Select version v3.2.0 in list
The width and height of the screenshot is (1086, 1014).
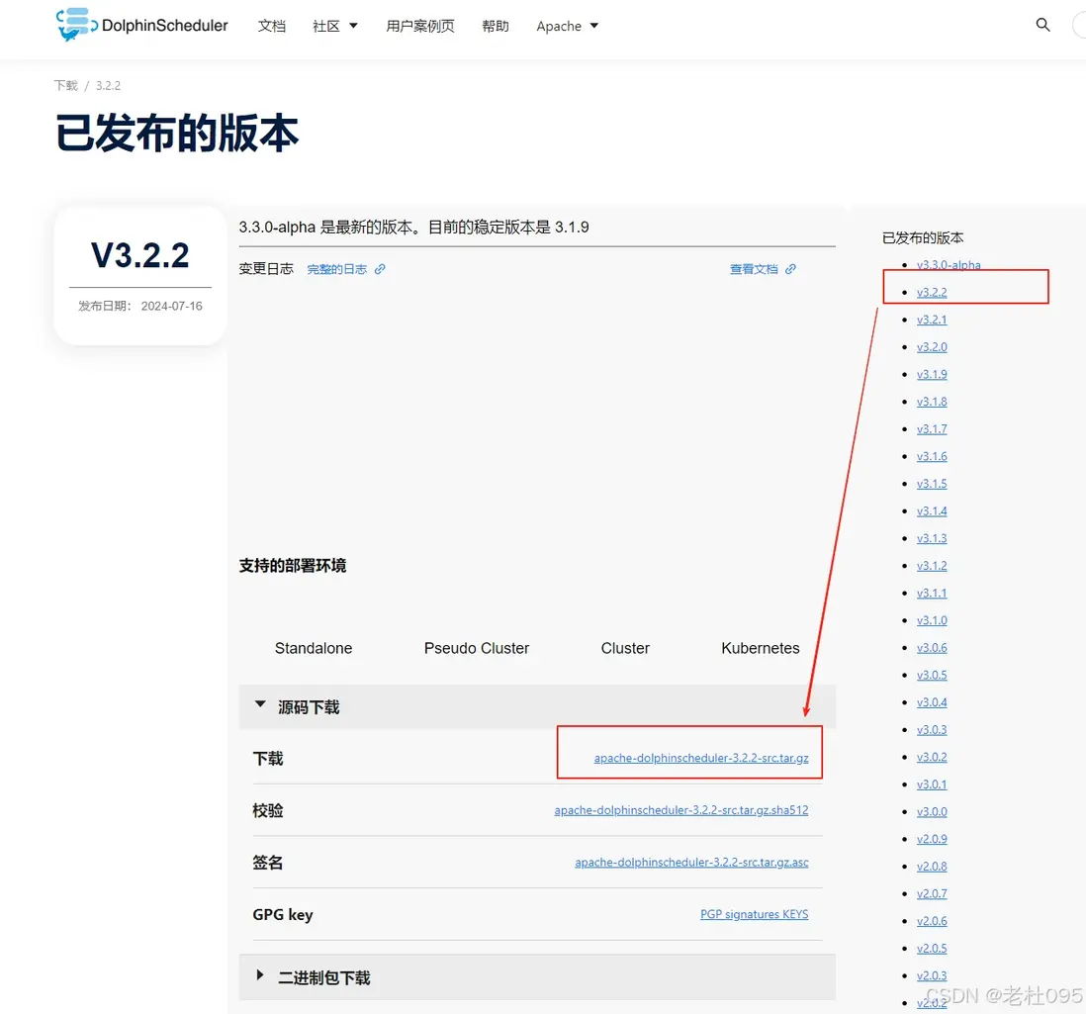(932, 347)
